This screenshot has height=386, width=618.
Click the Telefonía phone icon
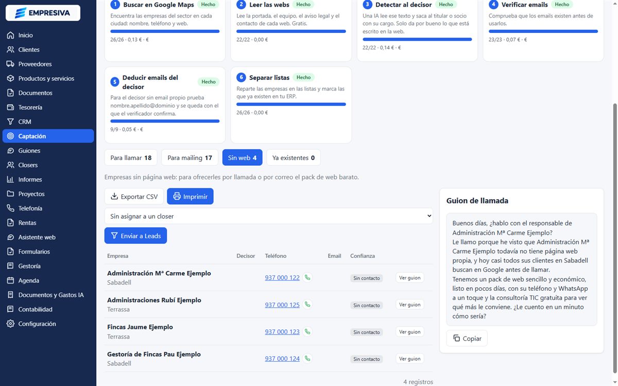10,208
